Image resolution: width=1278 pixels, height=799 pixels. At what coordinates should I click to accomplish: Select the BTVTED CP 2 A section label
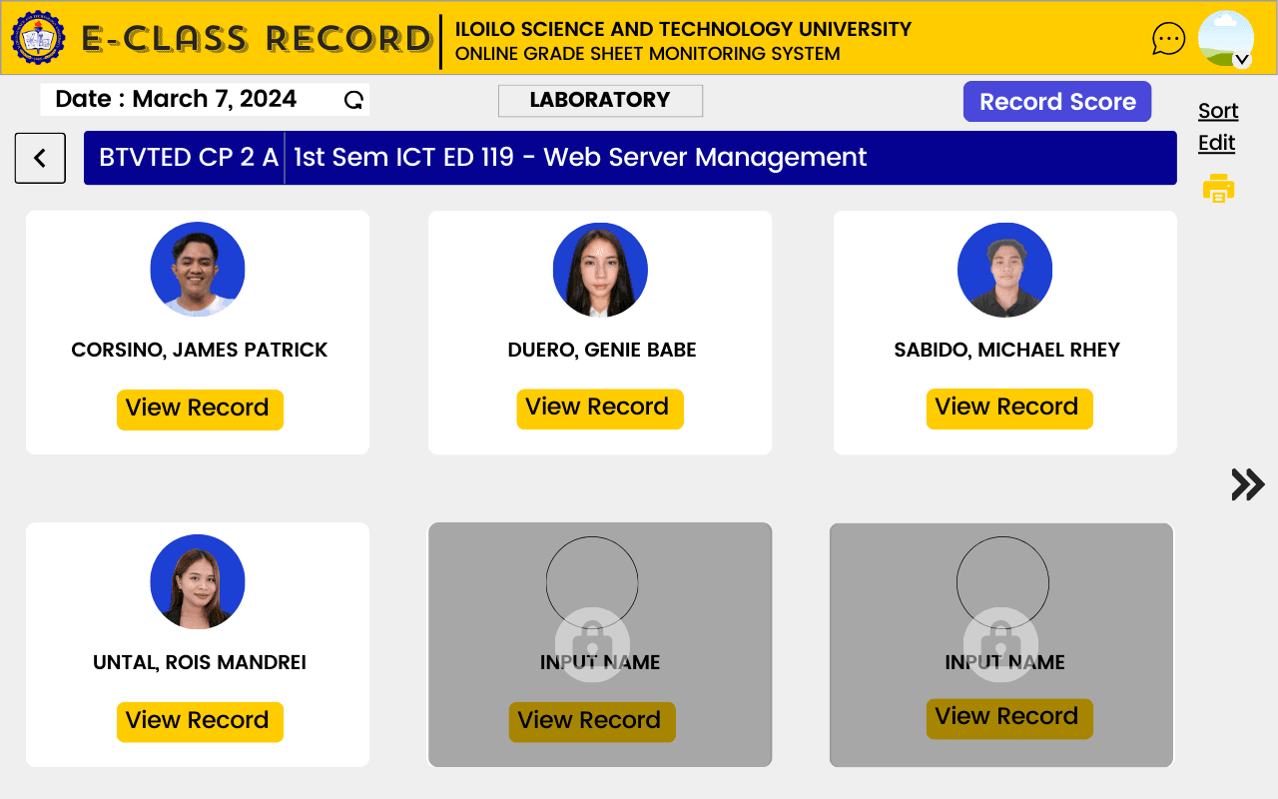(188, 158)
